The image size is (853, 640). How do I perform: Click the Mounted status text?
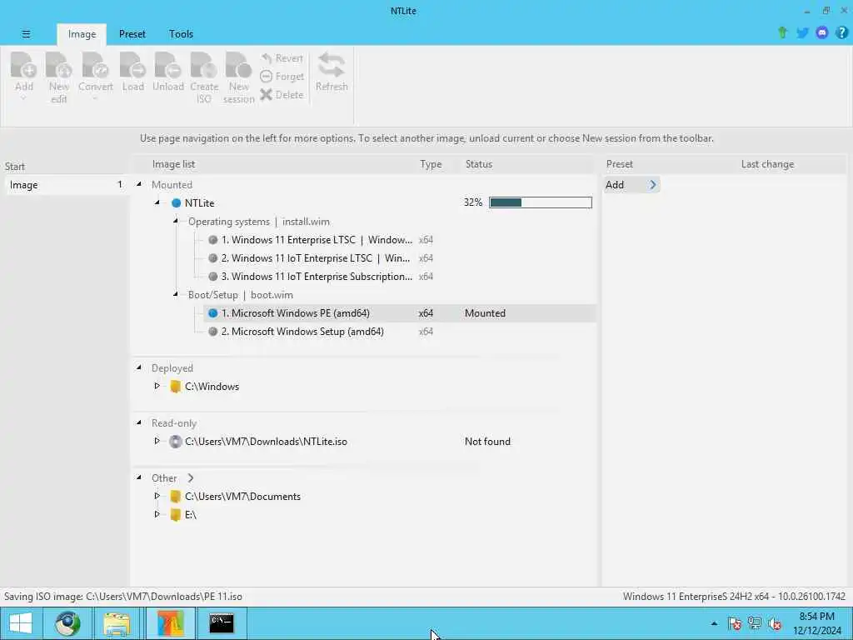[x=485, y=313]
